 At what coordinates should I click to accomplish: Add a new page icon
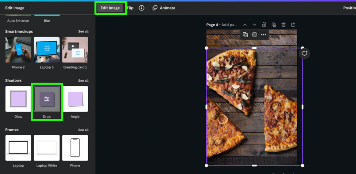[x=293, y=25]
